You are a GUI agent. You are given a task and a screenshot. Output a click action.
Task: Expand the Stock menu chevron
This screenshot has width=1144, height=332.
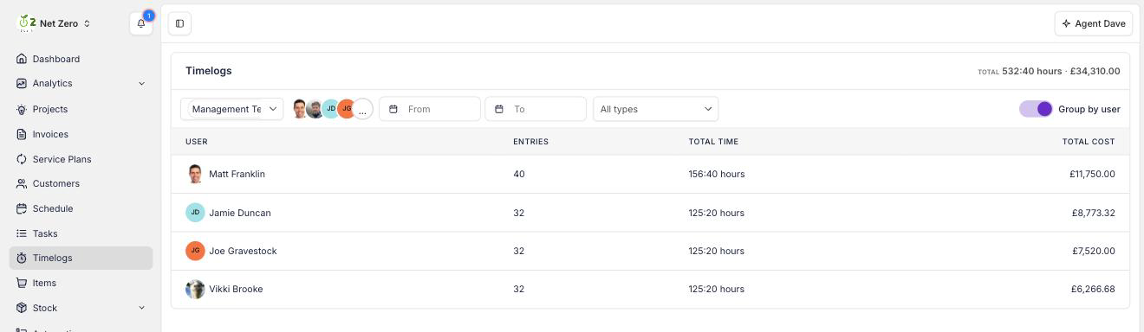click(x=141, y=308)
